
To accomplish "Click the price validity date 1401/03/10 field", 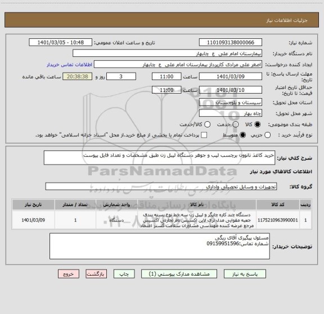I will (x=231, y=90).
